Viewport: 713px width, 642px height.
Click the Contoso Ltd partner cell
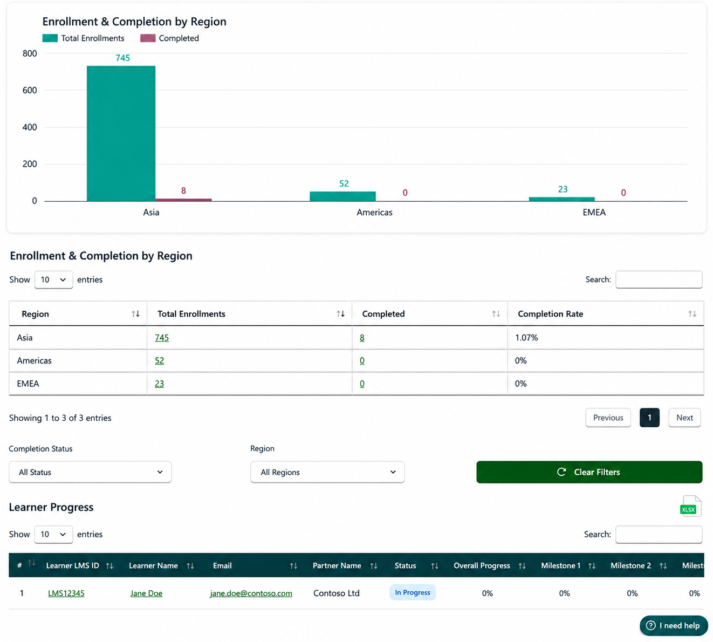pos(337,593)
